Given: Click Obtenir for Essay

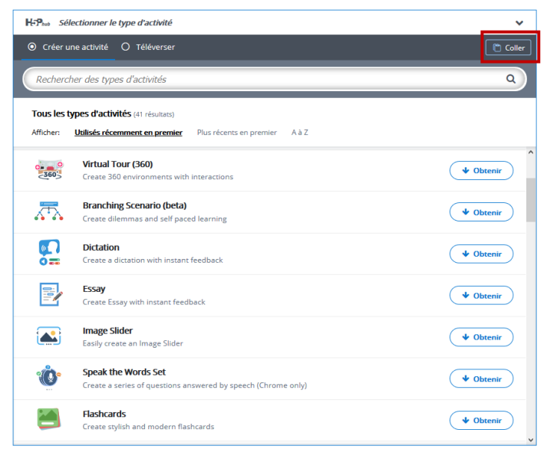Looking at the screenshot, I should click(x=482, y=295).
